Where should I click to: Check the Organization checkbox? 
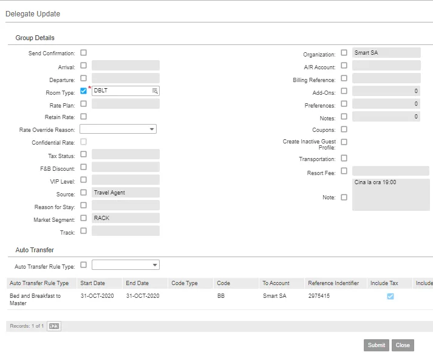click(344, 52)
